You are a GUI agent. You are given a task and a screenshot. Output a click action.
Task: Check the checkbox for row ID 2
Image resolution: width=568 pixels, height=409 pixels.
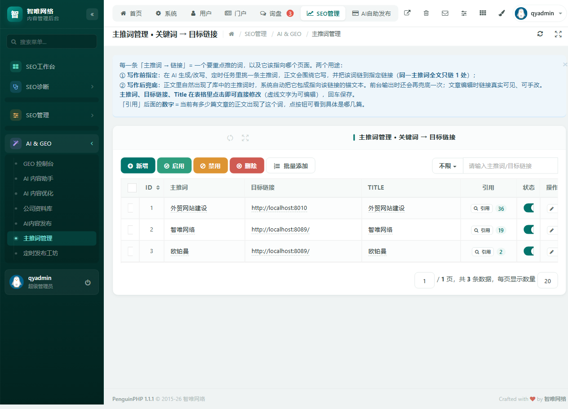coord(130,230)
